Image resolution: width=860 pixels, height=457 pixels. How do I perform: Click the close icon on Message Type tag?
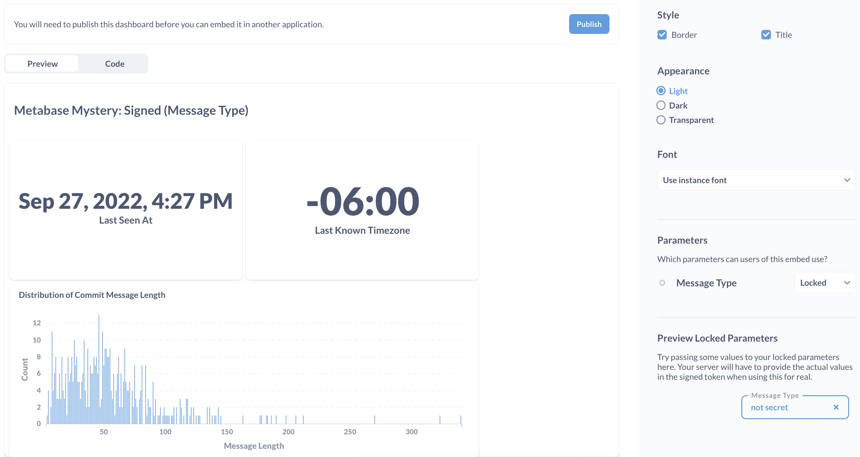click(x=836, y=407)
